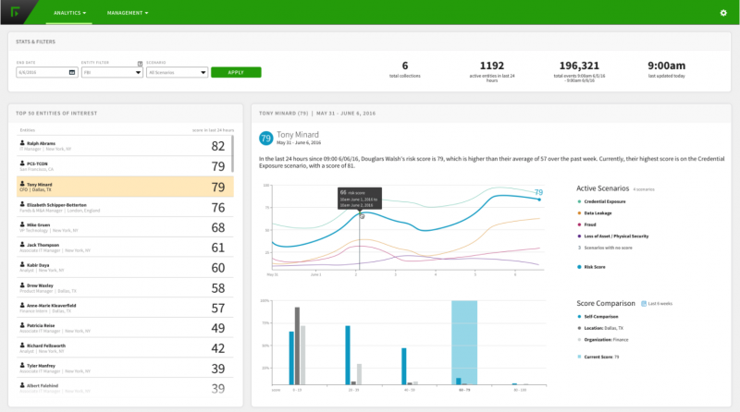Click the end point labeled 79 on chart
The image size is (740, 412).
(x=539, y=199)
